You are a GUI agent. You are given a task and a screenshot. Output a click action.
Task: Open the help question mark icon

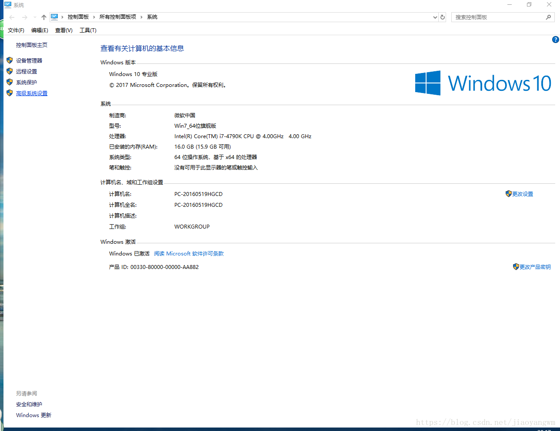pos(555,40)
